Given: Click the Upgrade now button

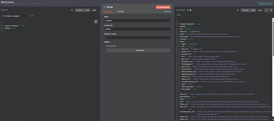Looking at the screenshot, I should [x=265, y=3].
